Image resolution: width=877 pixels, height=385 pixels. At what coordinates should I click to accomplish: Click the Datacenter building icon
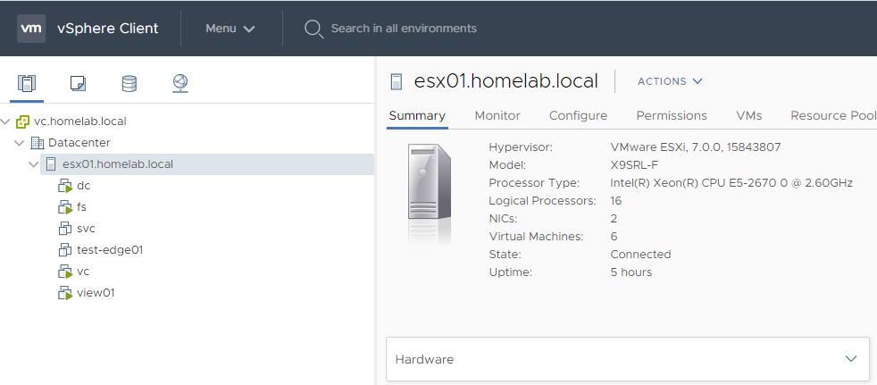[x=38, y=143]
